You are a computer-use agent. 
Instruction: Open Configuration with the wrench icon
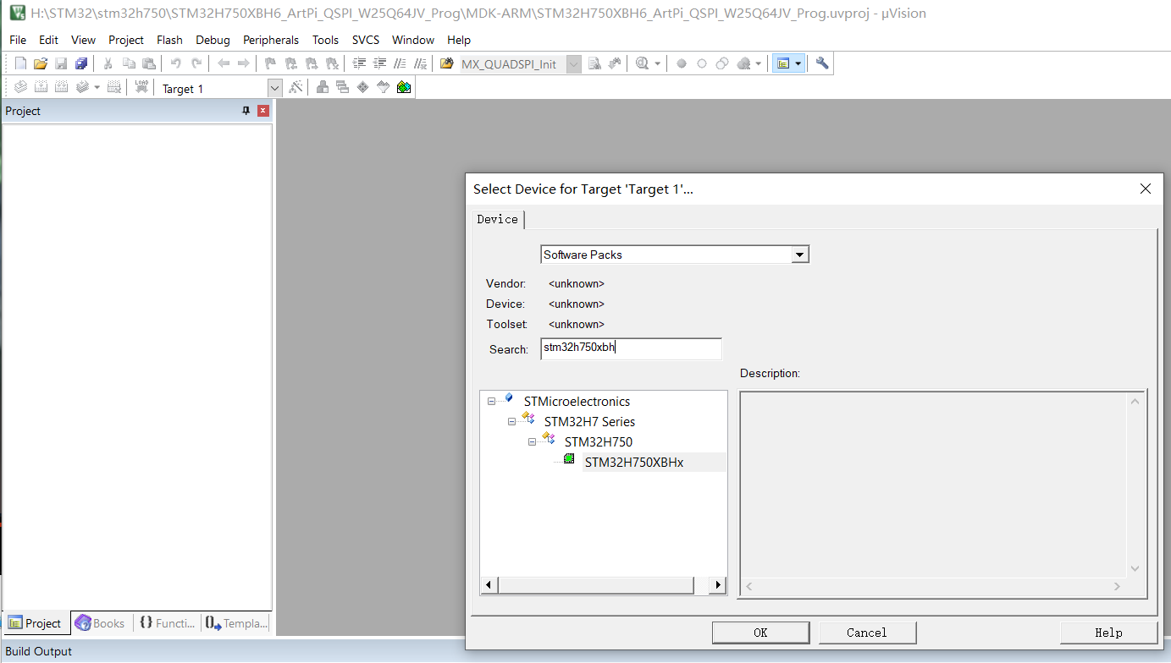[822, 63]
